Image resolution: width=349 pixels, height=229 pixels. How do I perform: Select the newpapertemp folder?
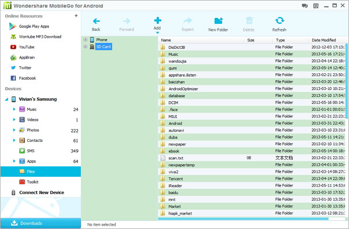pyautogui.click(x=252, y=164)
